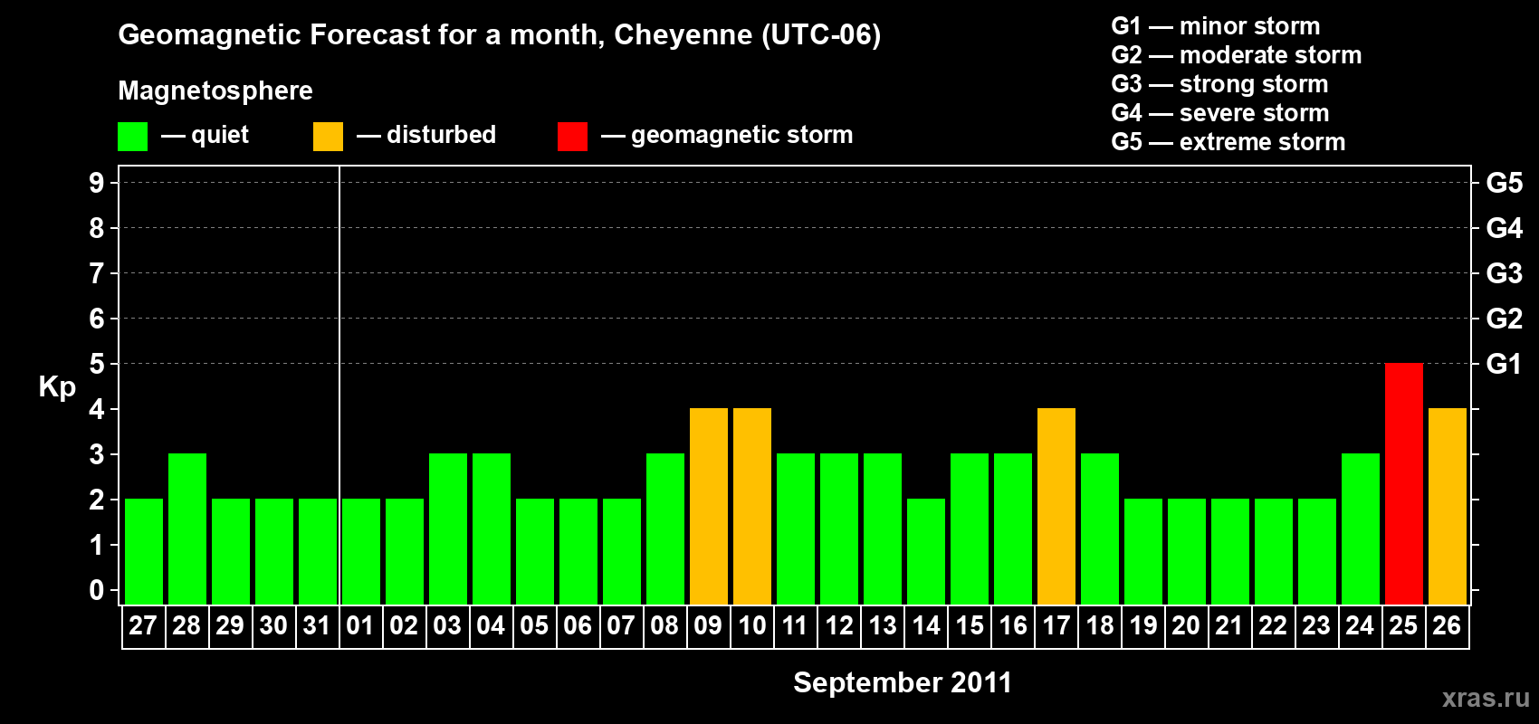Select the orange bar for day 17
This screenshot has height=724, width=1539.
(1056, 507)
